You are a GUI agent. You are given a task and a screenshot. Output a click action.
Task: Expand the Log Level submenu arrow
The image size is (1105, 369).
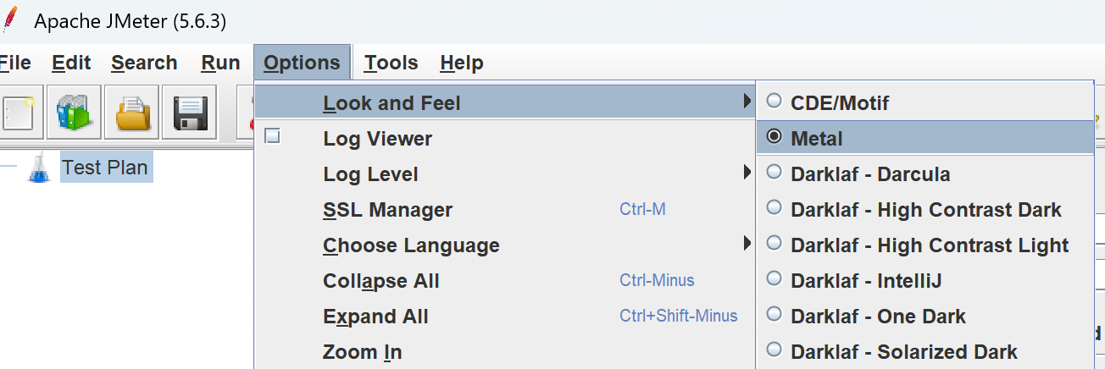point(747,173)
